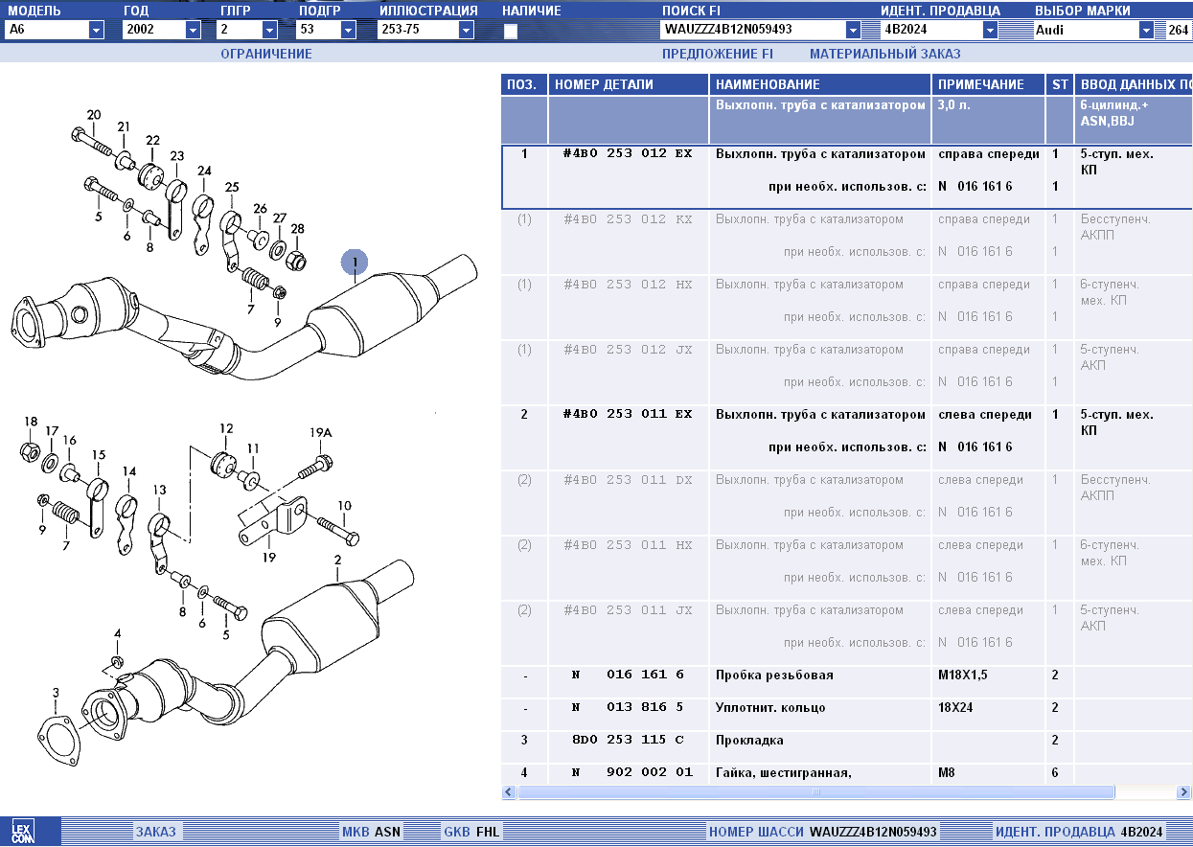
Task: Select part number 4B0 253 011 JX
Action: (628, 610)
